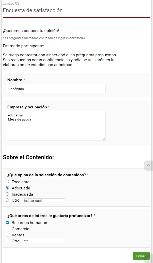Submit the survey with Enviar button
Viewport: 153px width, 263px height.
tap(141, 256)
